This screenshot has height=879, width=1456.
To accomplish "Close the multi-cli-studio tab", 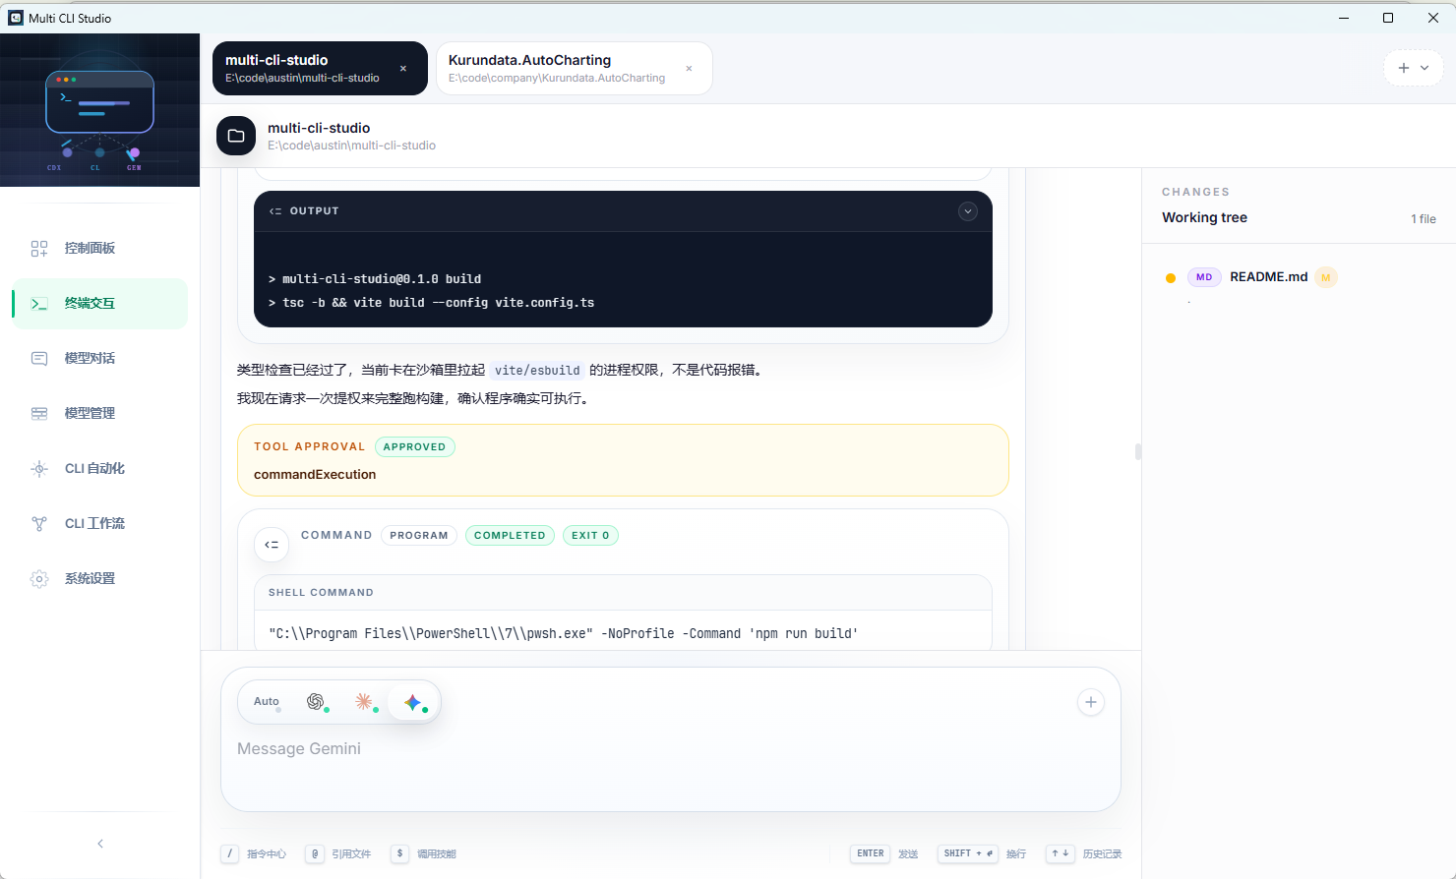I will tap(402, 68).
